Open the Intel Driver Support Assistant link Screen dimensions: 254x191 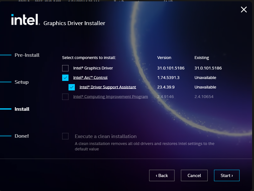[108, 87]
